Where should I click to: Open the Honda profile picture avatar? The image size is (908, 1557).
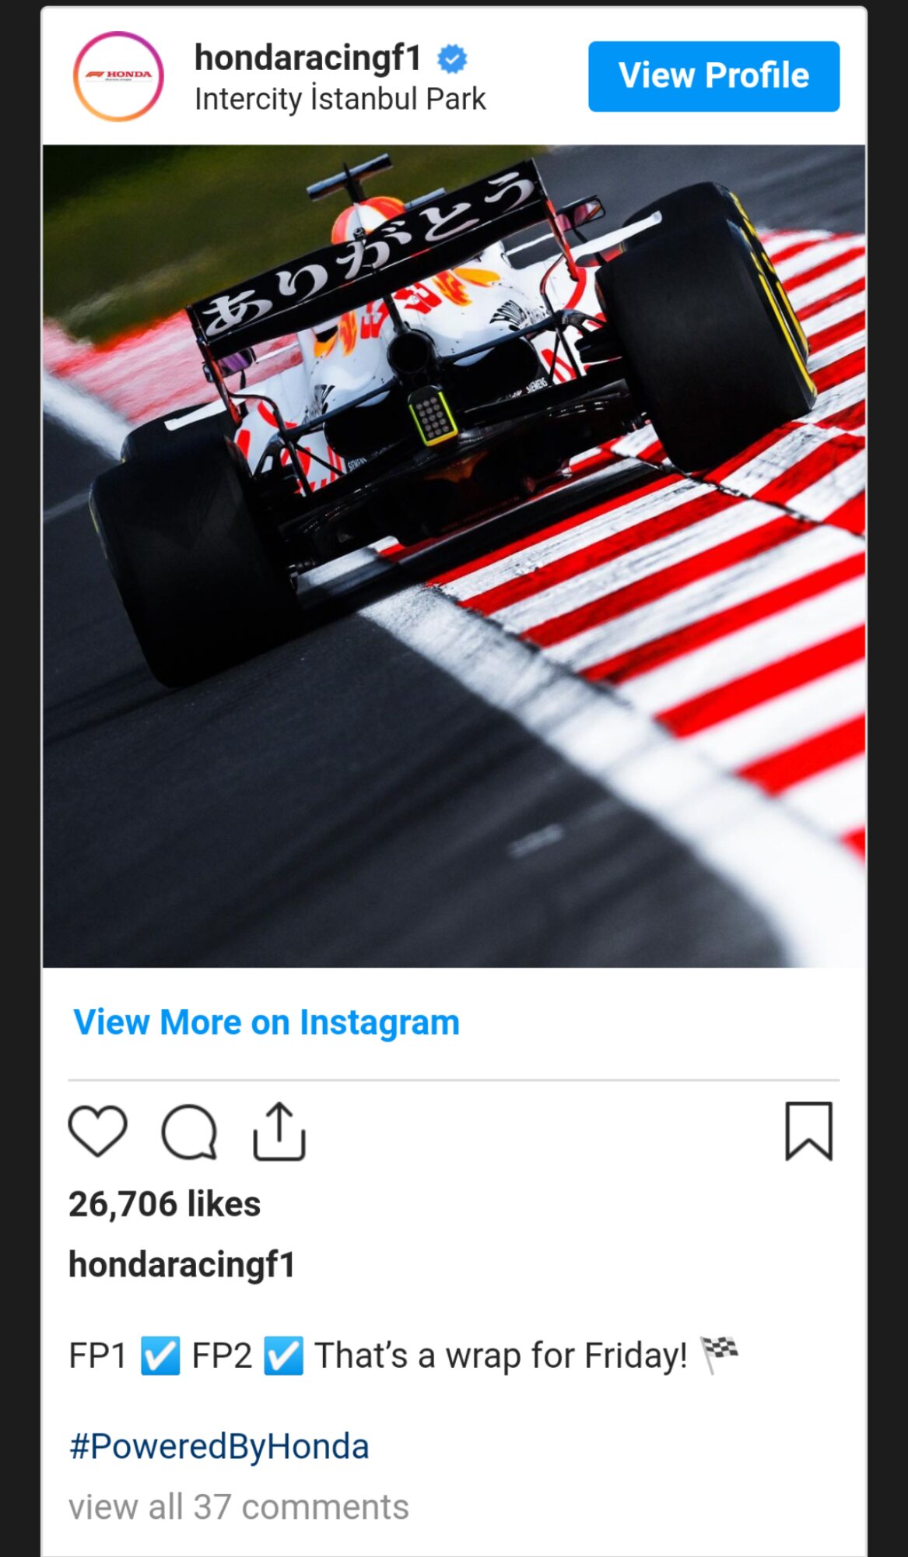[118, 76]
